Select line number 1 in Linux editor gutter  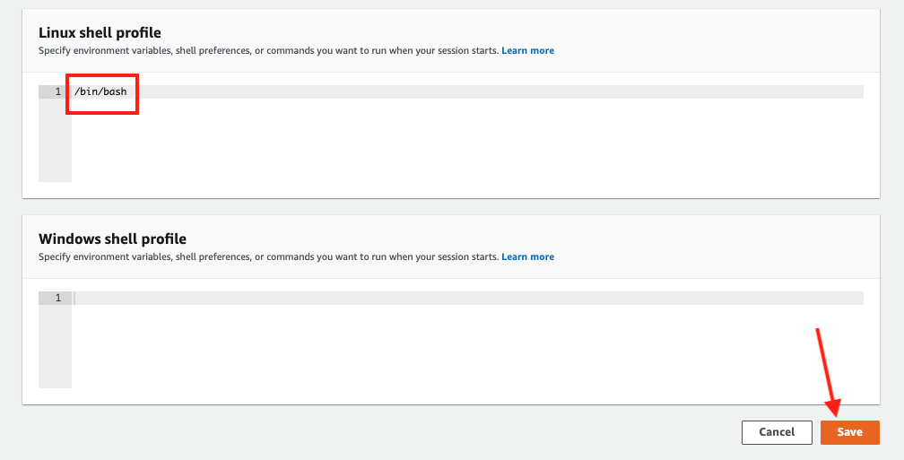point(58,92)
